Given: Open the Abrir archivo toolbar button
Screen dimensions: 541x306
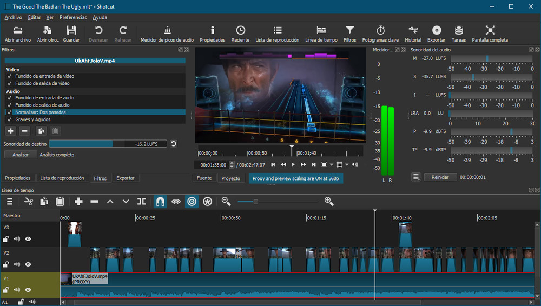Looking at the screenshot, I should pos(18,34).
